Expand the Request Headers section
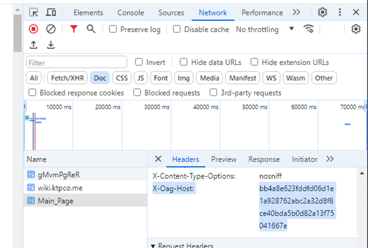Viewport: 368px width, 248px height. click(182, 246)
